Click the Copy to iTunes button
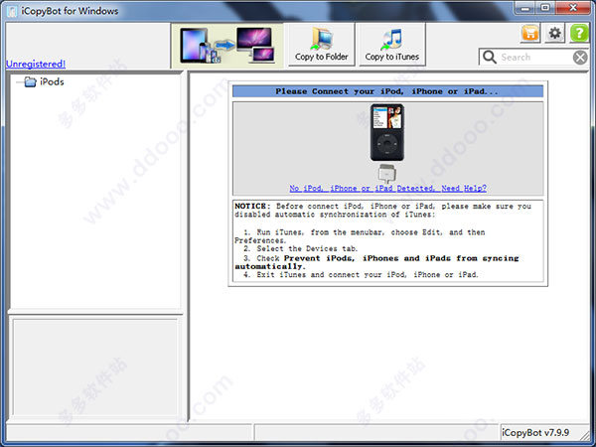The image size is (596, 447). [x=392, y=45]
